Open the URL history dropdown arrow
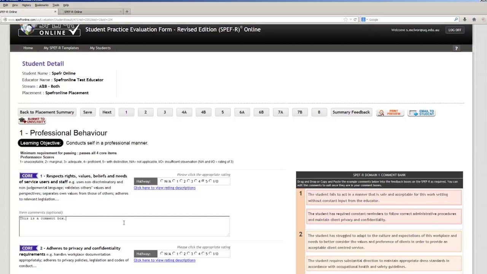Viewport: 487px width, 274px height. tap(350, 19)
